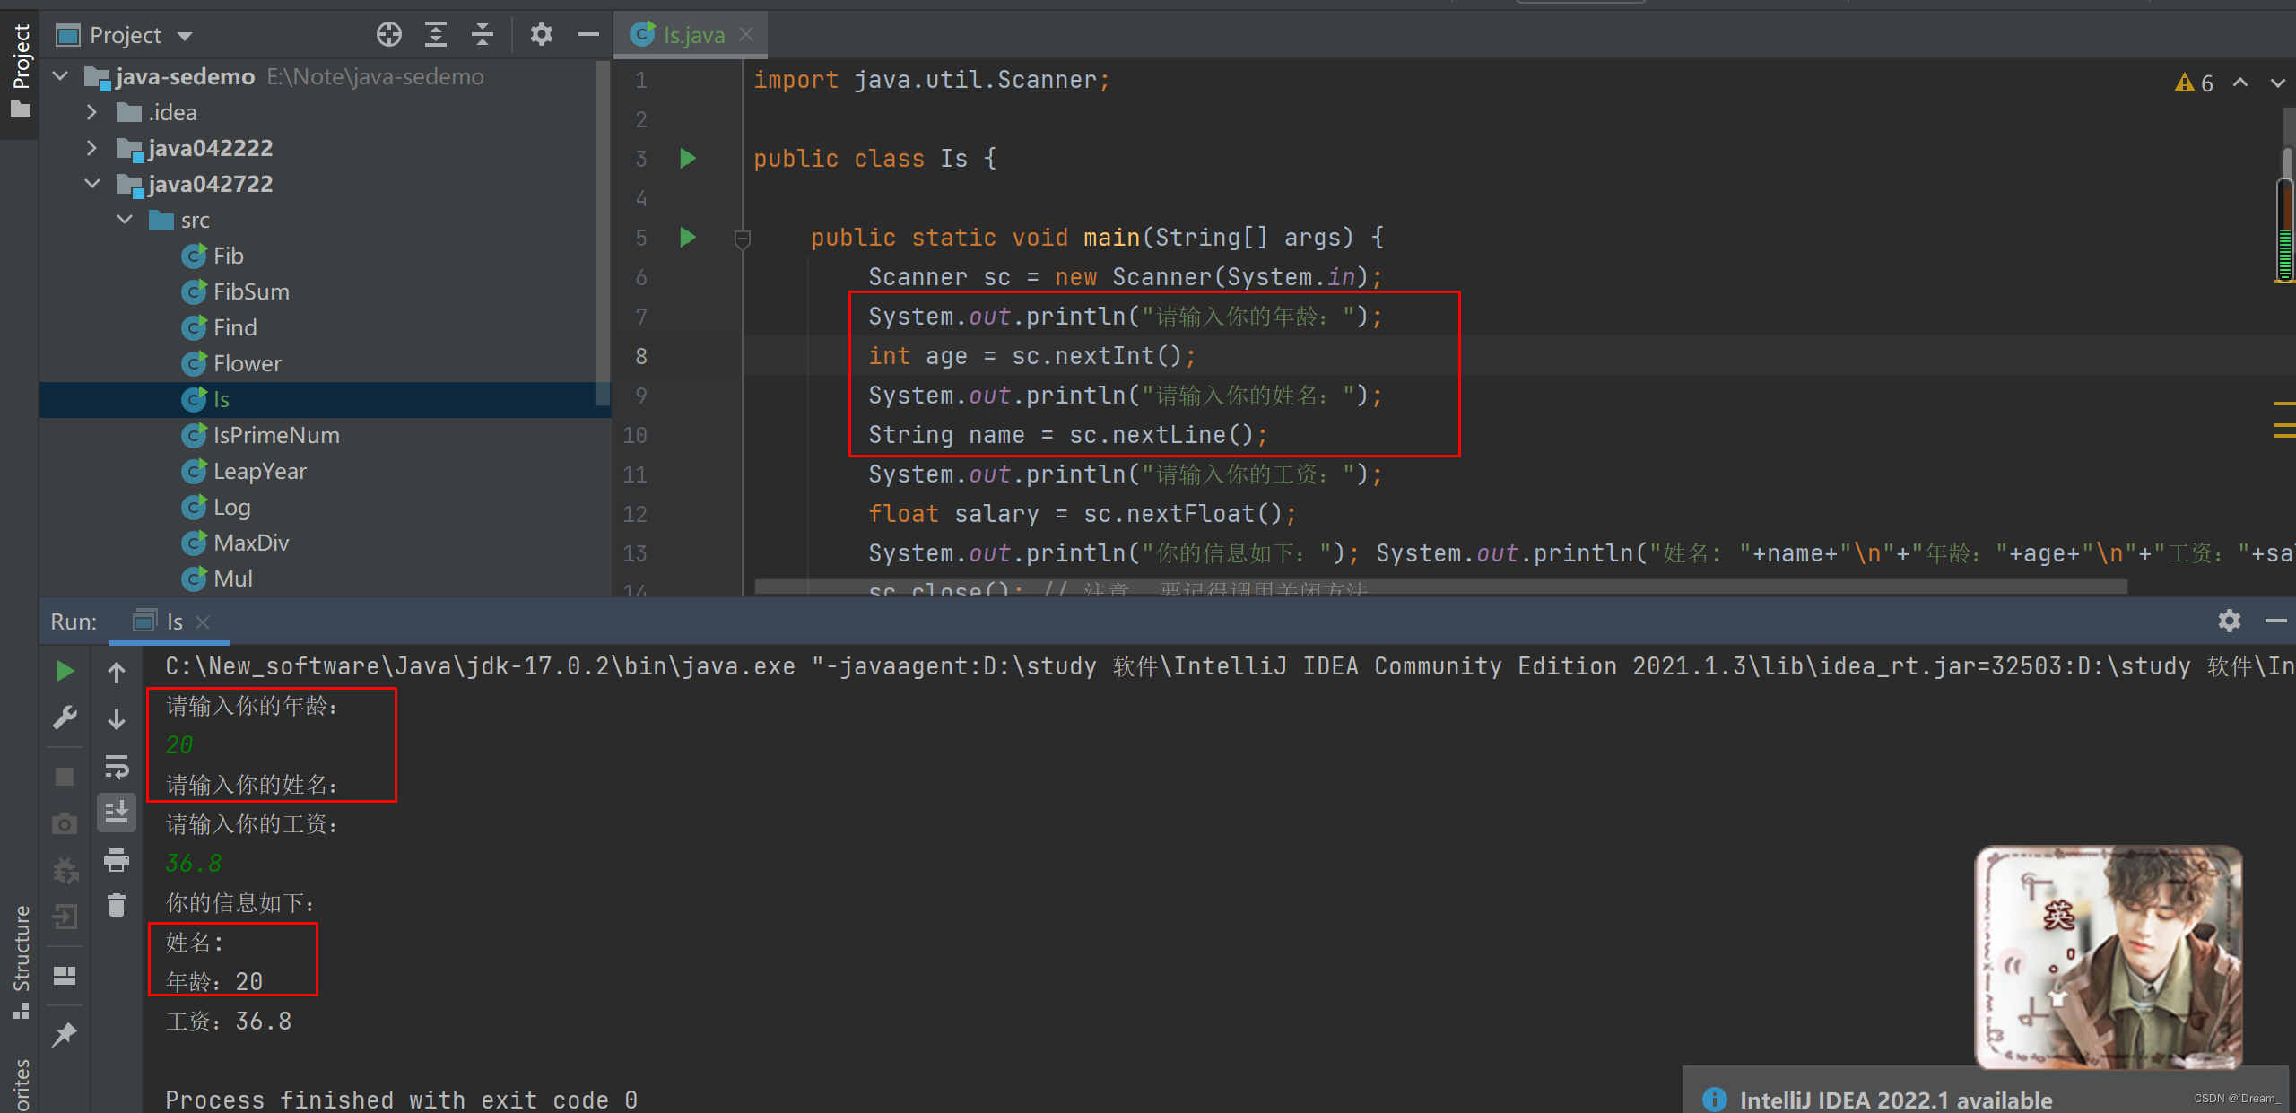Collapse the java042722 module
The height and width of the screenshot is (1113, 2296).
click(91, 185)
